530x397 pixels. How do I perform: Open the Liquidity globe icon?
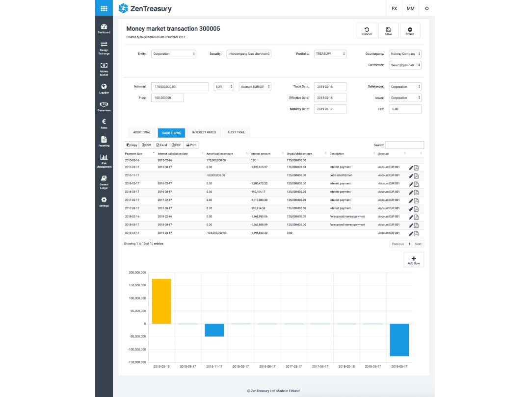(104, 88)
